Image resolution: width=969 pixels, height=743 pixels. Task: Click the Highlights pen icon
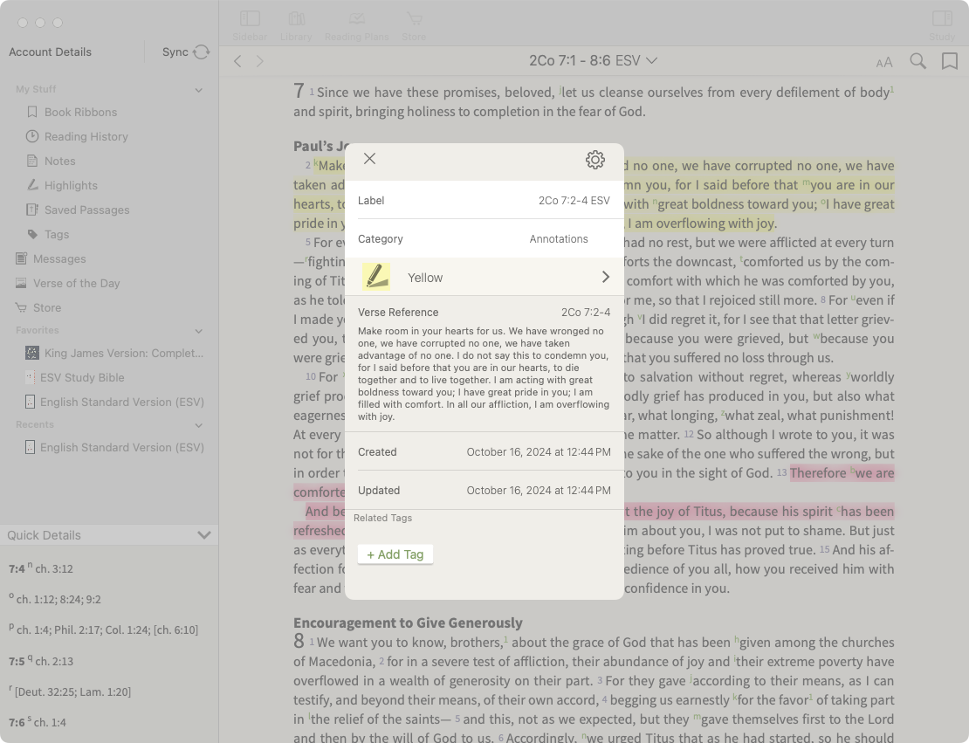32,185
